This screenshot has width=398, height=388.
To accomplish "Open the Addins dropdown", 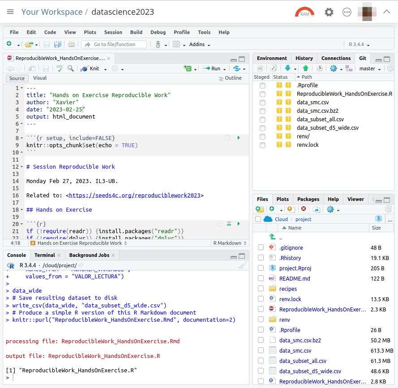I will pos(200,44).
